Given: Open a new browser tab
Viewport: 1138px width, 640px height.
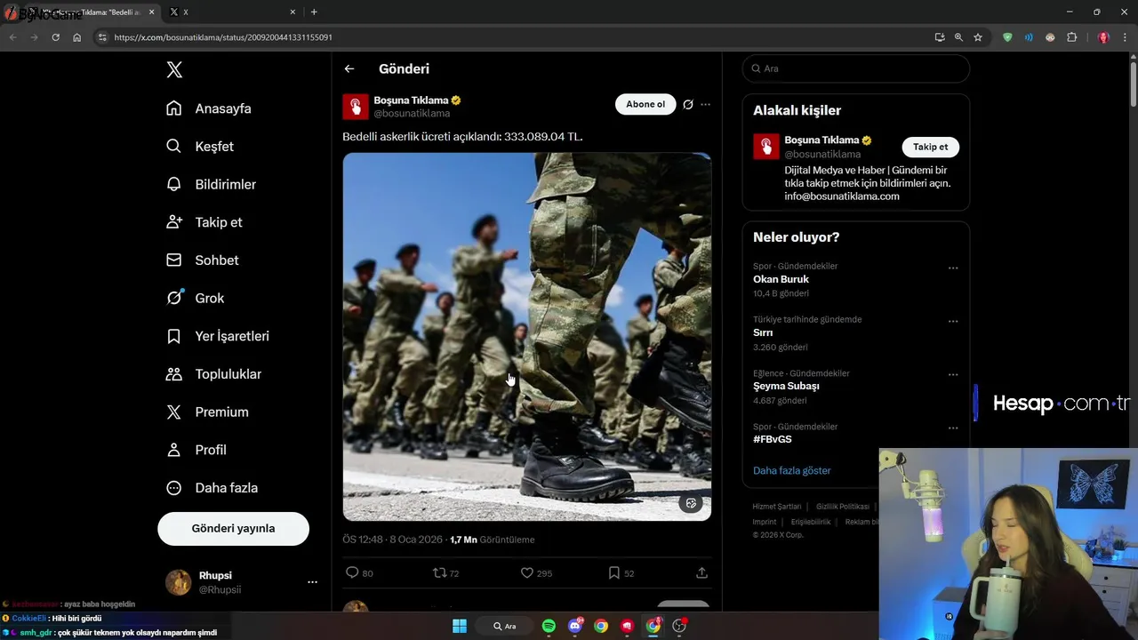Looking at the screenshot, I should [314, 12].
